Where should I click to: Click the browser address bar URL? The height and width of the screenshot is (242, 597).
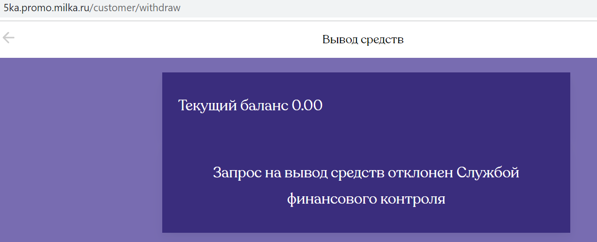(92, 8)
